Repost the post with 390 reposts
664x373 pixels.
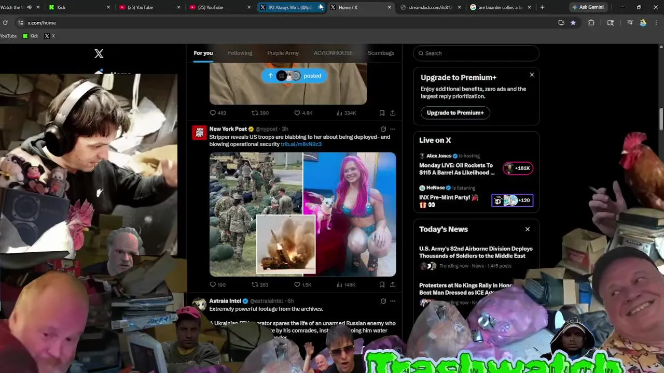260,113
